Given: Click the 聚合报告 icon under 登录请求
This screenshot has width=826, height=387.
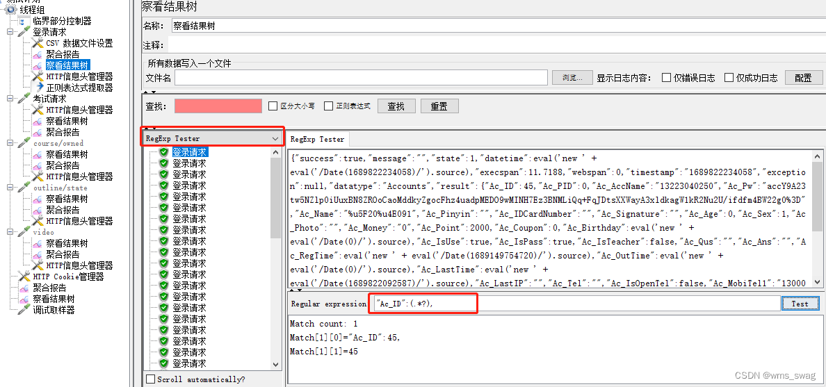Looking at the screenshot, I should coord(38,54).
